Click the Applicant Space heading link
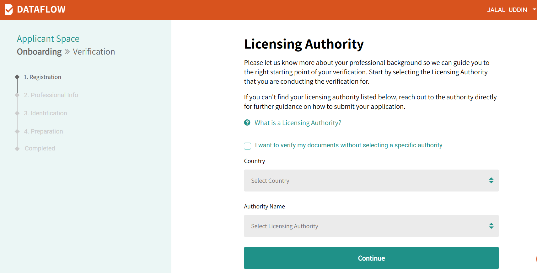 [48, 39]
